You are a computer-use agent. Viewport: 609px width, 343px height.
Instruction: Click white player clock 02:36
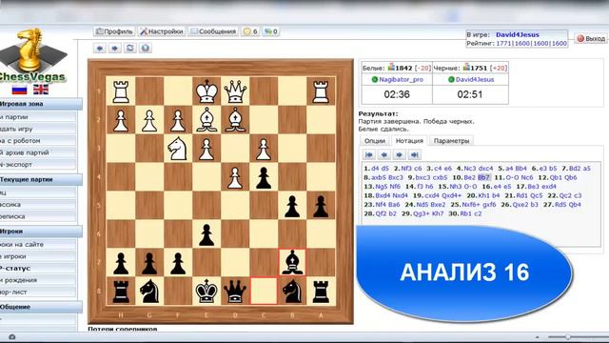point(397,94)
